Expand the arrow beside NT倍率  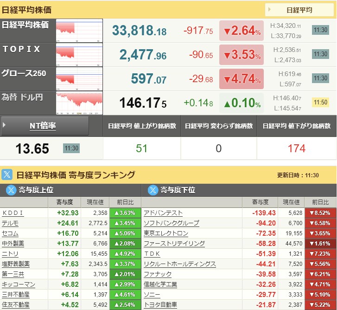[x=4, y=125]
